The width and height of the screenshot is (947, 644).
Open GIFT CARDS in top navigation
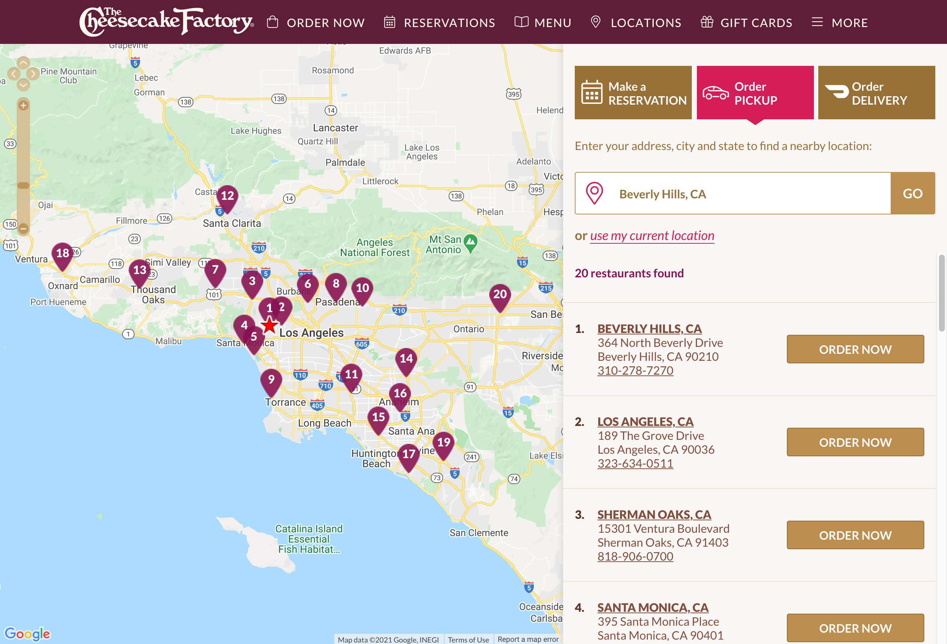pos(747,22)
